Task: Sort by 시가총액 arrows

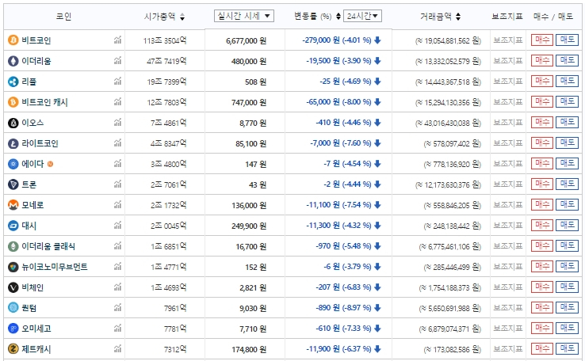Action: point(182,17)
